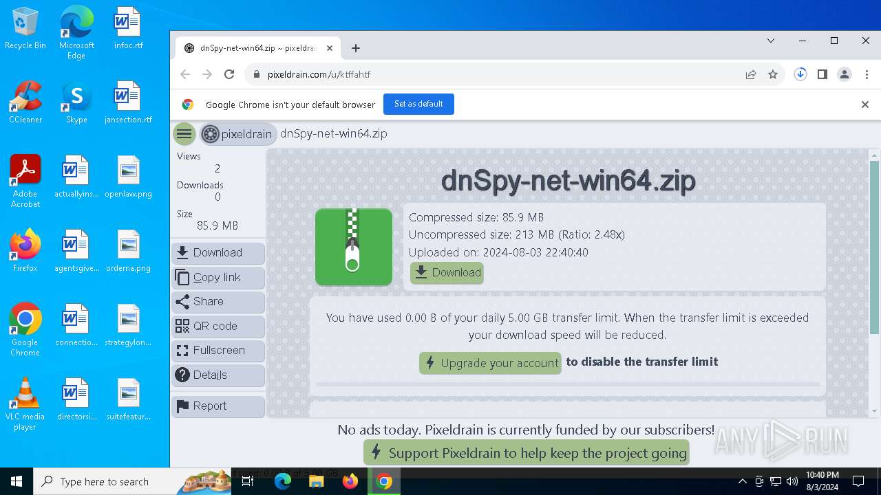Image resolution: width=881 pixels, height=495 pixels.
Task: Click the address bar URL field
Action: [x=496, y=74]
